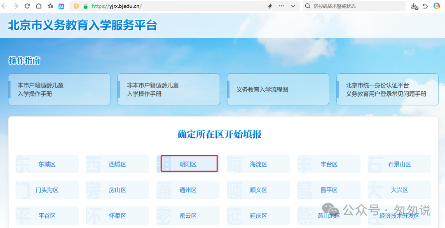Screen dimensions: 445x228
Task: Select 房山区 district
Action: pyautogui.click(x=117, y=190)
